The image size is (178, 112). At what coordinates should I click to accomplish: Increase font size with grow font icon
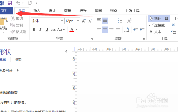pyautogui.click(x=84, y=21)
